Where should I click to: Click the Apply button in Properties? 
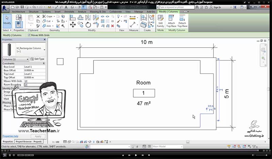(38, 136)
